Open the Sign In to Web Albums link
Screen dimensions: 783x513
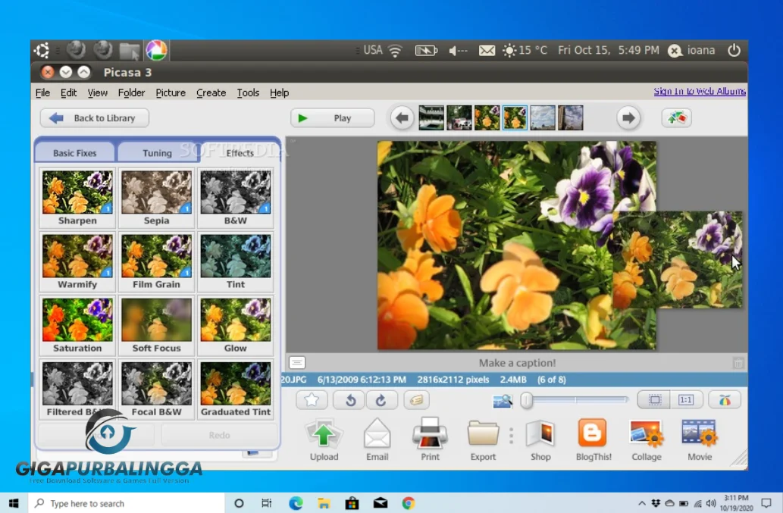pyautogui.click(x=699, y=90)
